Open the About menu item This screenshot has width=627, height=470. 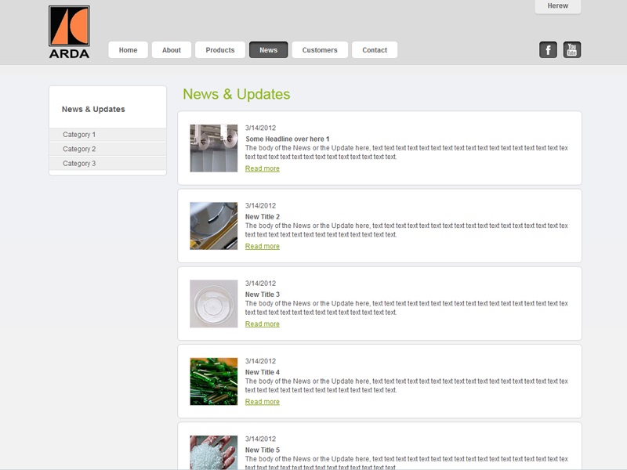pos(172,50)
